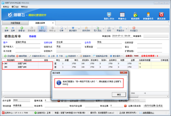This screenshot has width=171, height=116.
Task: Click the horizontal scrollbar under the grid
Action: 71,97
